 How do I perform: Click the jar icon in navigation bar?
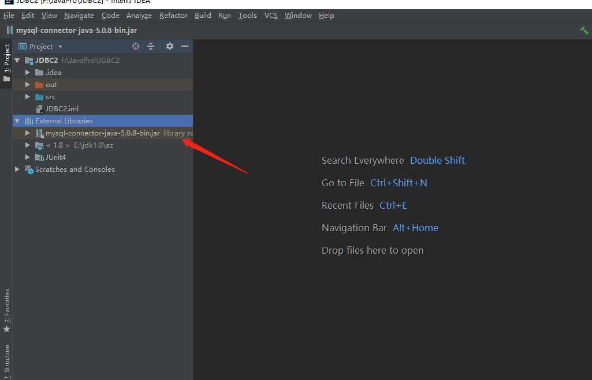(x=10, y=30)
